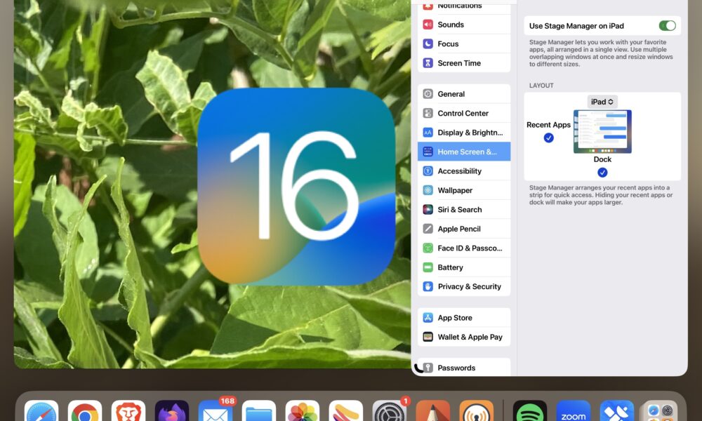Open the Files app in the dock
Screen dimensions: 702x421
click(259, 412)
